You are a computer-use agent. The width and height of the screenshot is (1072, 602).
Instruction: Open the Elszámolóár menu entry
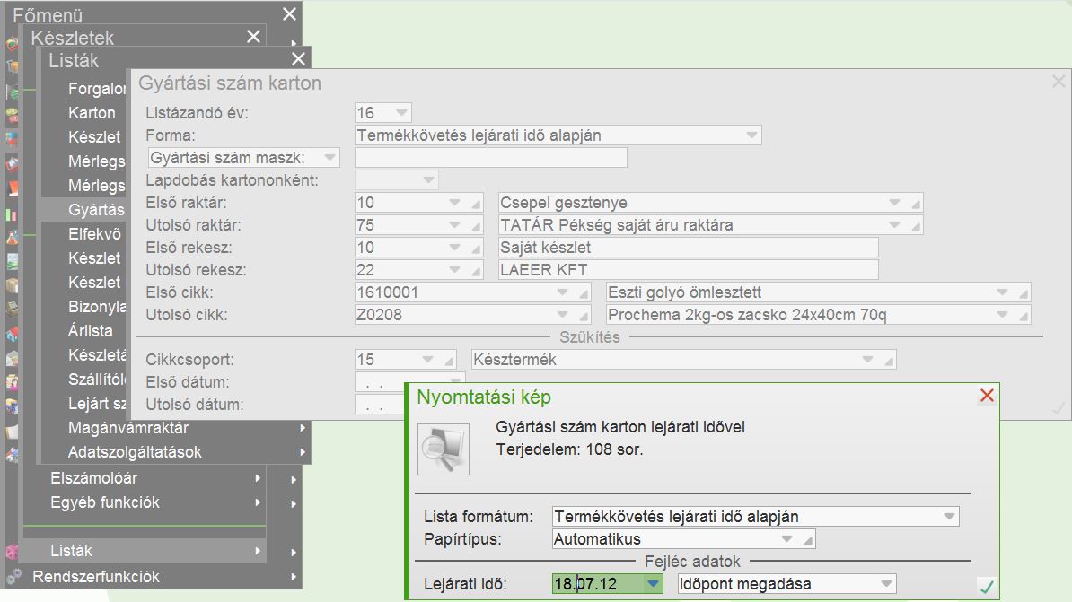(x=93, y=478)
